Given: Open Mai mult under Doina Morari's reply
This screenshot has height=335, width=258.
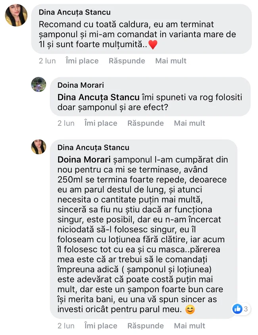Looking at the screenshot, I should click(189, 123).
